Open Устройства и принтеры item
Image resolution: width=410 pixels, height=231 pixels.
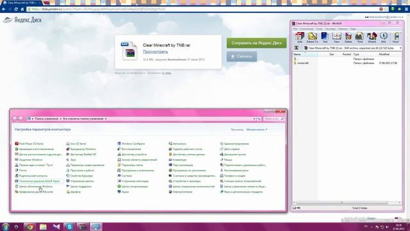pos(184,181)
